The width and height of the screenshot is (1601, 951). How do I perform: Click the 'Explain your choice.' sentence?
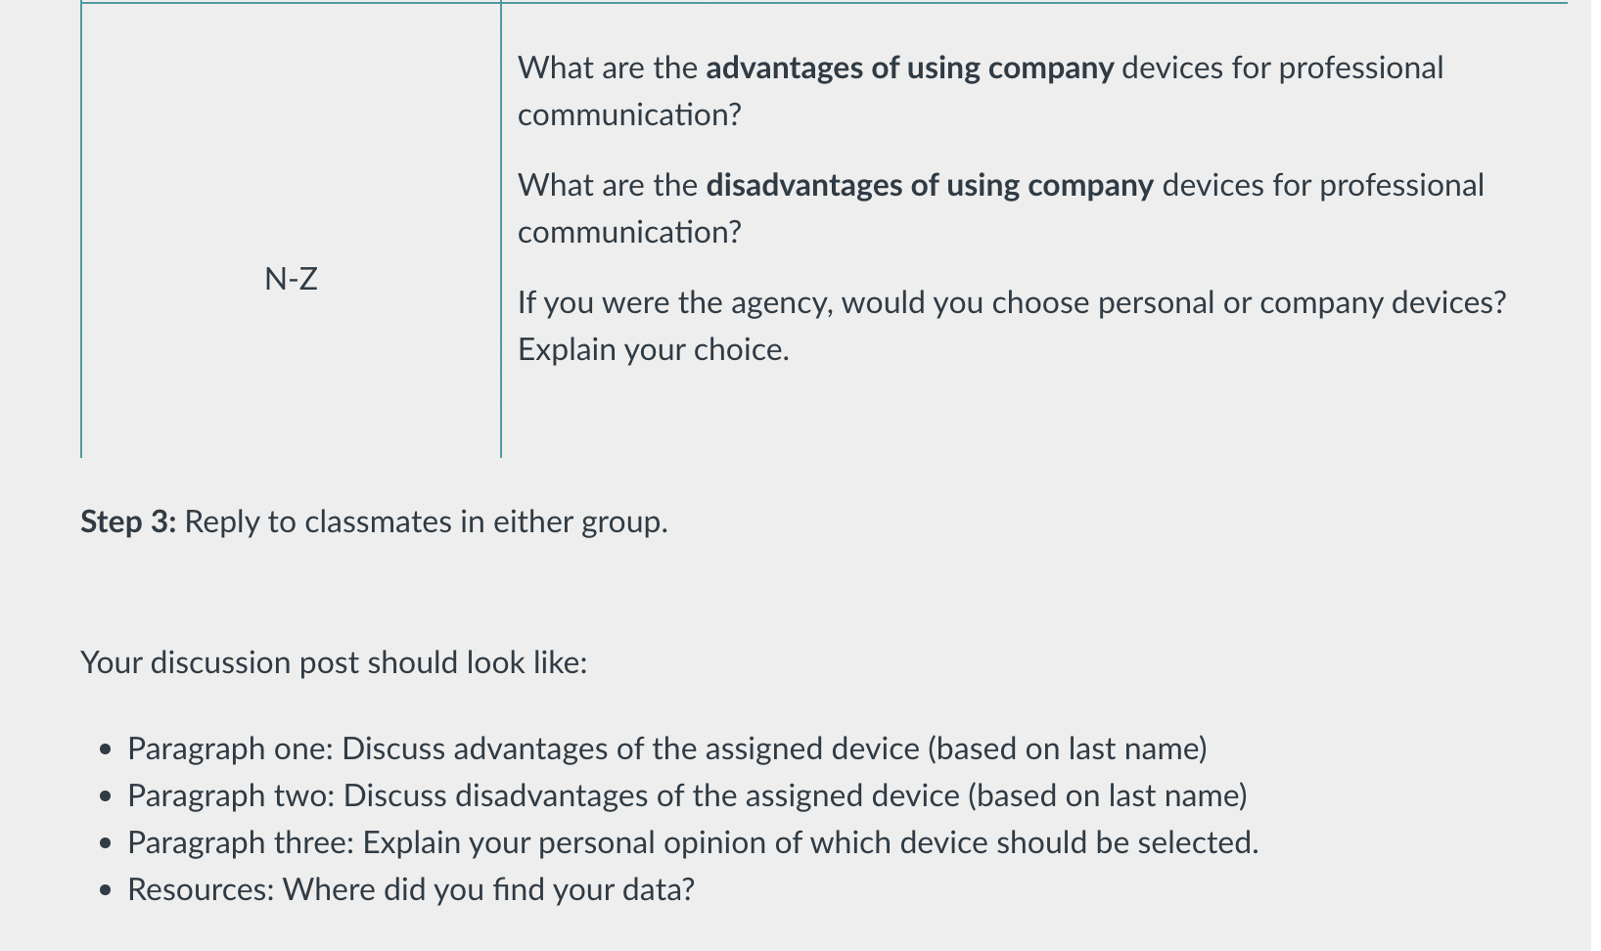coord(653,349)
